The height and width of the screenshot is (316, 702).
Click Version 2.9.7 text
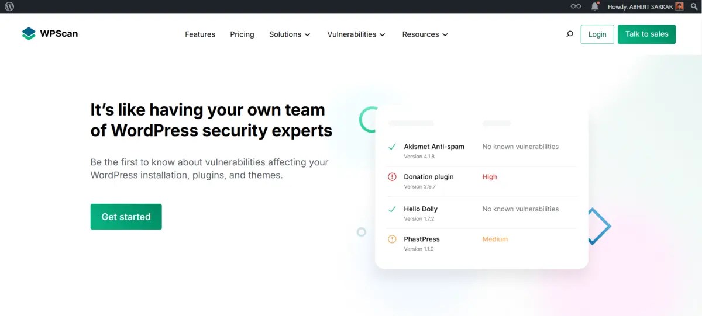[x=420, y=187]
